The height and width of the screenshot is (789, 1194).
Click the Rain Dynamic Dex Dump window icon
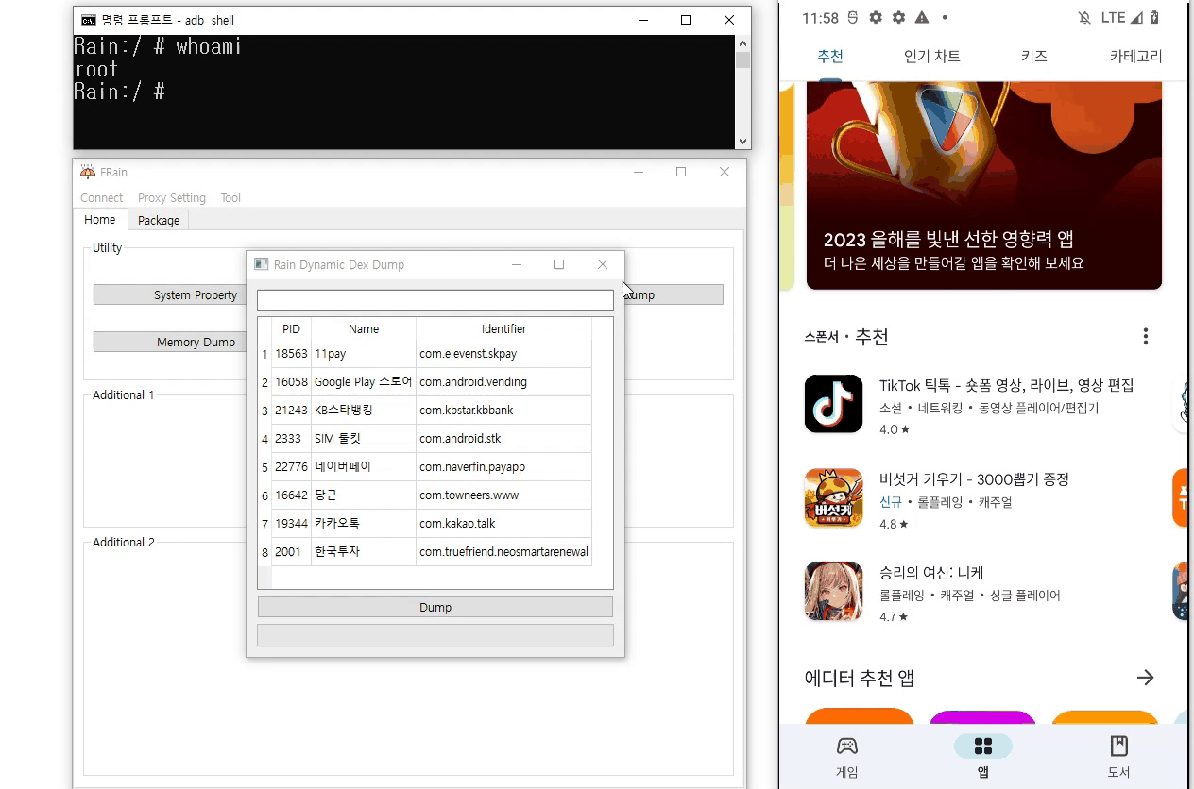coord(262,264)
